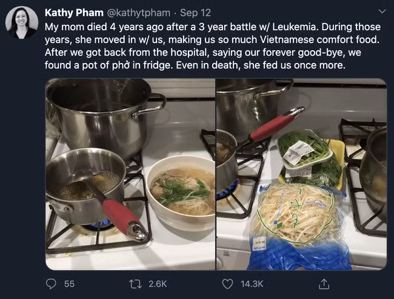Open the left photo of pots on the stove
The width and height of the screenshot is (394, 299).
tap(130, 174)
